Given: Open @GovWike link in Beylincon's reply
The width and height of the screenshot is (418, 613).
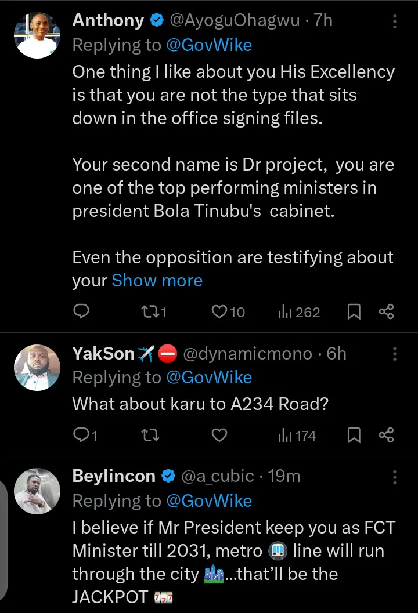Looking at the screenshot, I should tap(209, 501).
